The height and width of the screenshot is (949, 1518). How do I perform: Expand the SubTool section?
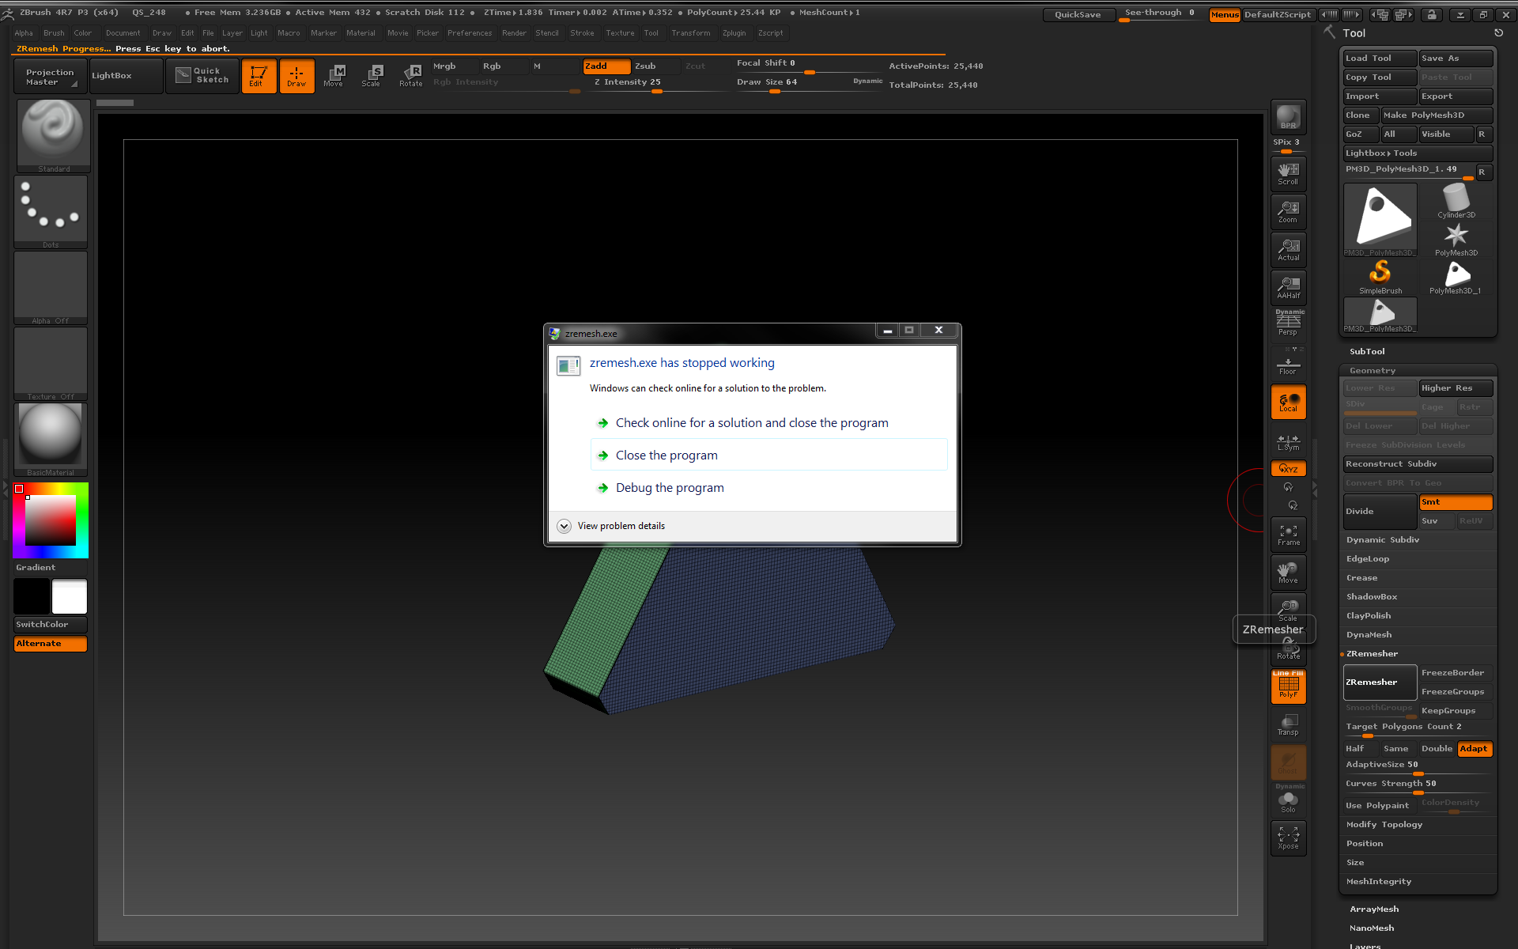pos(1367,351)
